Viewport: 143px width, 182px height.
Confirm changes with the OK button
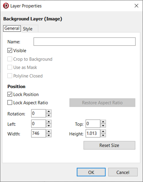(91, 172)
